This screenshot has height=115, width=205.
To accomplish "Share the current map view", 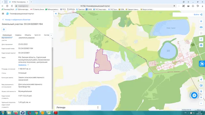I will coord(201,39).
